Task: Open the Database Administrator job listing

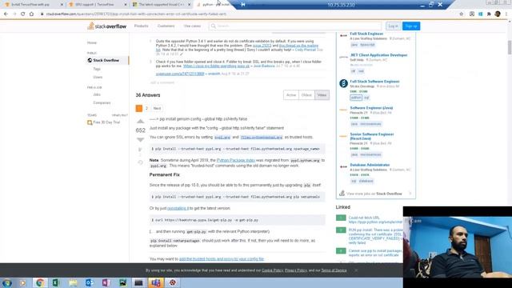Action: [x=370, y=165]
